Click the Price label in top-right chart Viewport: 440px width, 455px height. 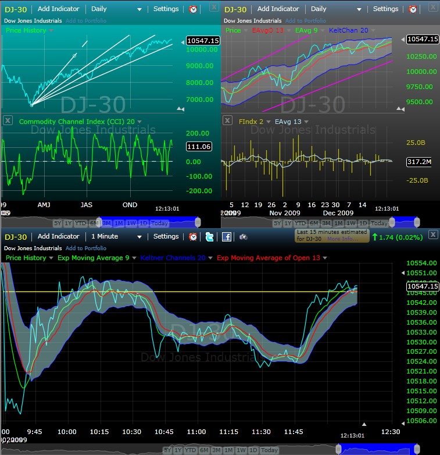[233, 30]
